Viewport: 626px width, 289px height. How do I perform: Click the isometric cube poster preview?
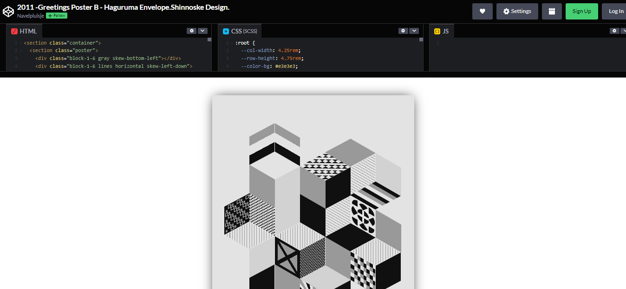[x=313, y=192]
